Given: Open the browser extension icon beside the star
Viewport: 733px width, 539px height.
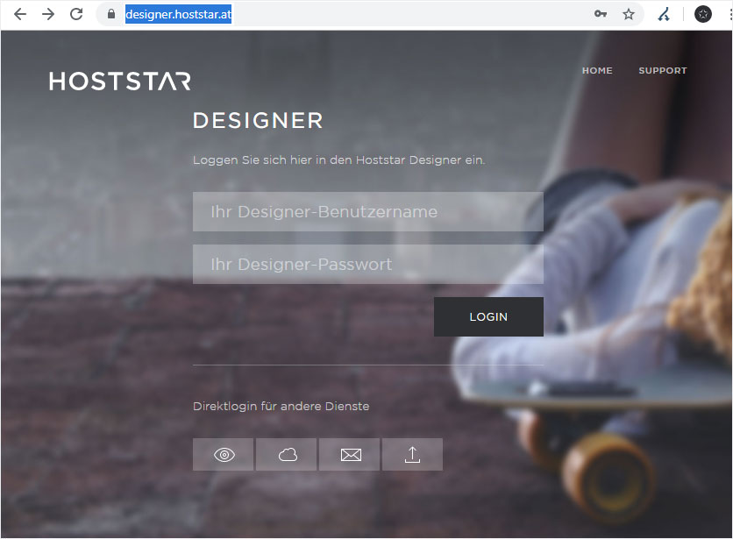Looking at the screenshot, I should click(664, 15).
